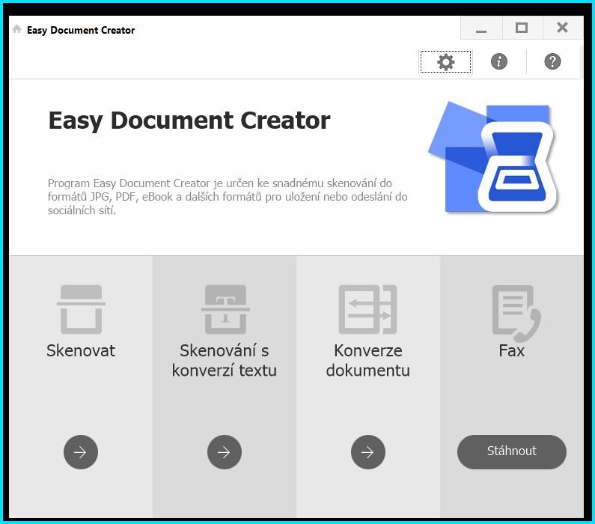The height and width of the screenshot is (524, 595).
Task: Start Skenovat with its arrow button
Action: pyautogui.click(x=81, y=452)
